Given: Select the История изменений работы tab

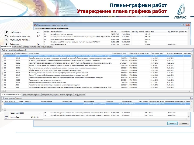Looking at the screenshot, I should (11, 95).
